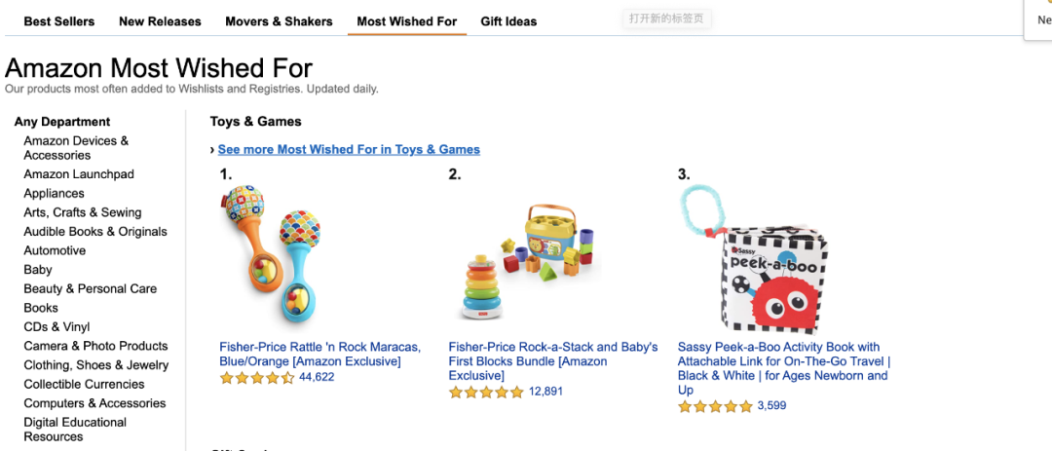The width and height of the screenshot is (1052, 451).
Task: Go to Gift Ideas tab
Action: 508,21
